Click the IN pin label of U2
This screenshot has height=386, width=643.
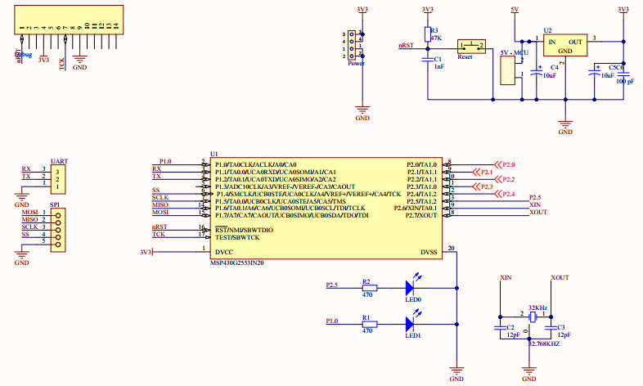point(552,42)
